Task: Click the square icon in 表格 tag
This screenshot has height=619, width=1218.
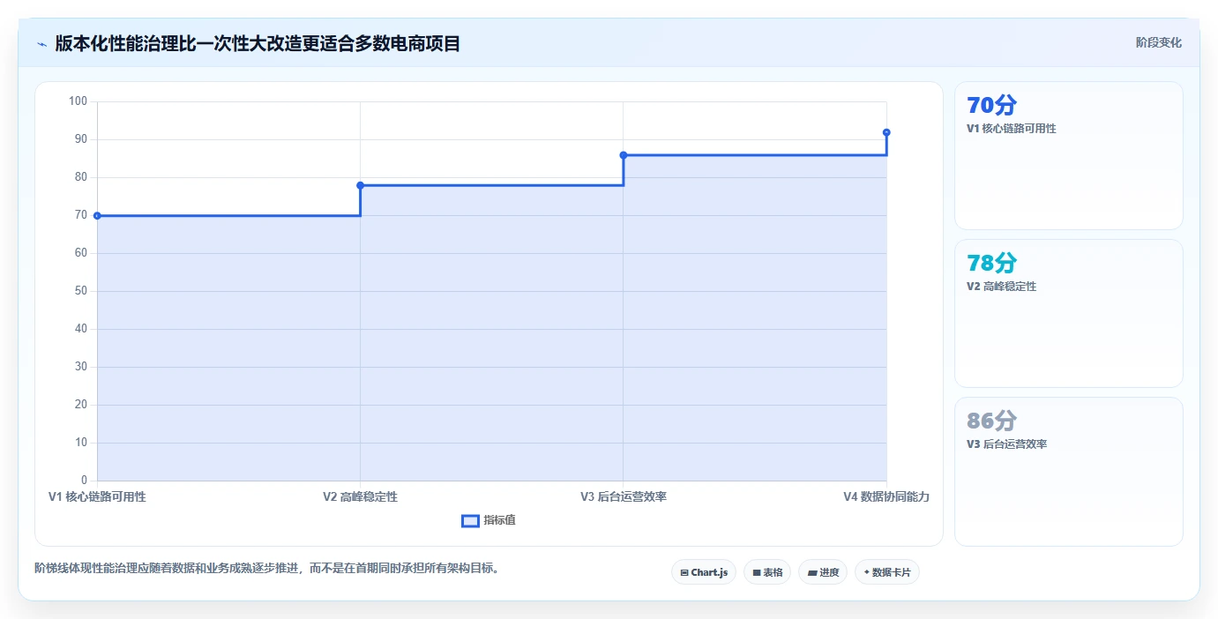Action: (757, 573)
